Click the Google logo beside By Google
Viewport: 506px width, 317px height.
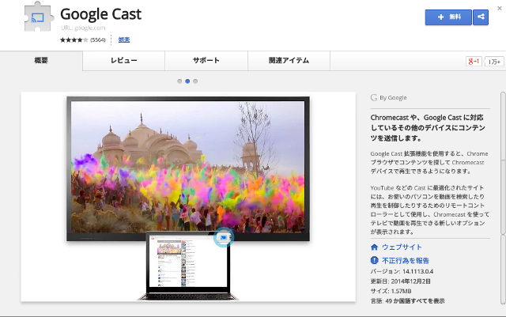[x=373, y=98]
